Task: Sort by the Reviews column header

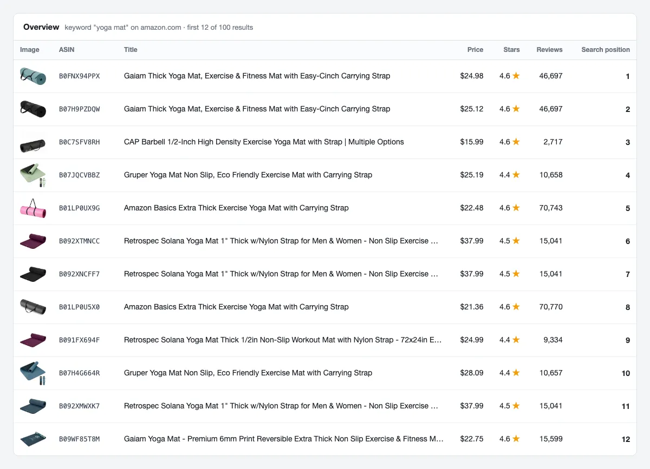Action: click(x=549, y=50)
